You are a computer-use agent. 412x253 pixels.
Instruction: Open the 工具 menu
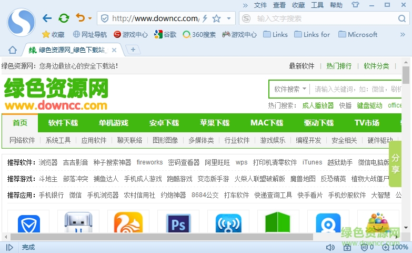[317, 5]
